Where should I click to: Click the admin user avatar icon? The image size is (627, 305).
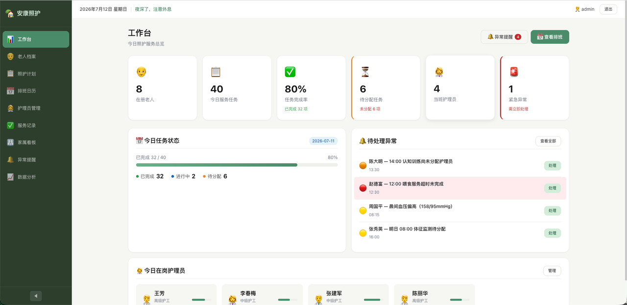coord(578,9)
